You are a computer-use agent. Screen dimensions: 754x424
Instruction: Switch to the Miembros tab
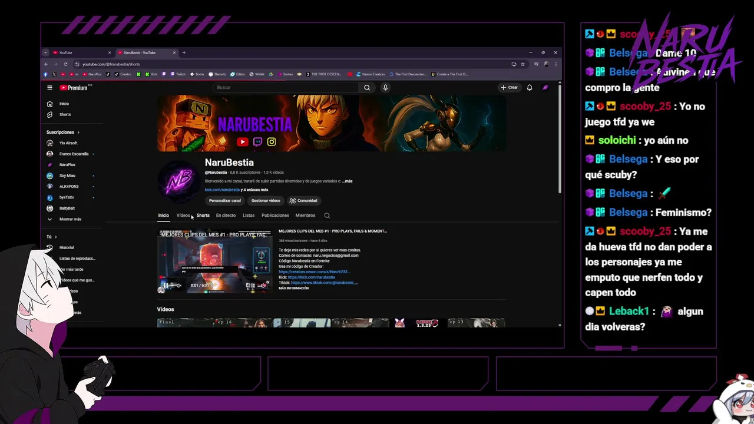(305, 216)
